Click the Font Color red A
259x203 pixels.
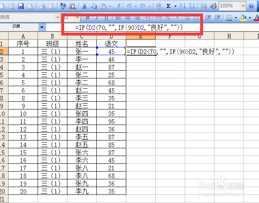point(257,17)
